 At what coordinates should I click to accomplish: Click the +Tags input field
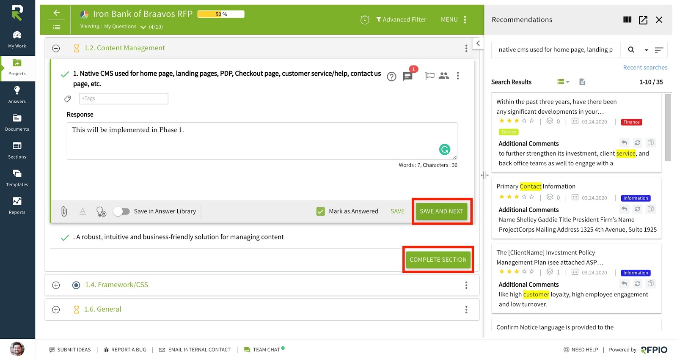click(124, 99)
